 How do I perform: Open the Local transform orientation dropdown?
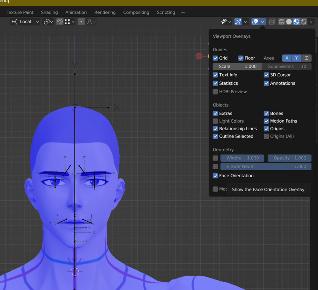[26, 22]
